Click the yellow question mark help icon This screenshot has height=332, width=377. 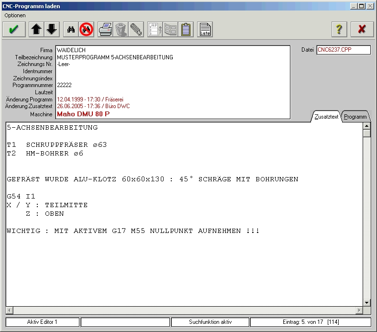pos(339,29)
